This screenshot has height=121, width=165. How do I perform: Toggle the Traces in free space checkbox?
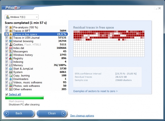pyautogui.click(x=7, y=34)
